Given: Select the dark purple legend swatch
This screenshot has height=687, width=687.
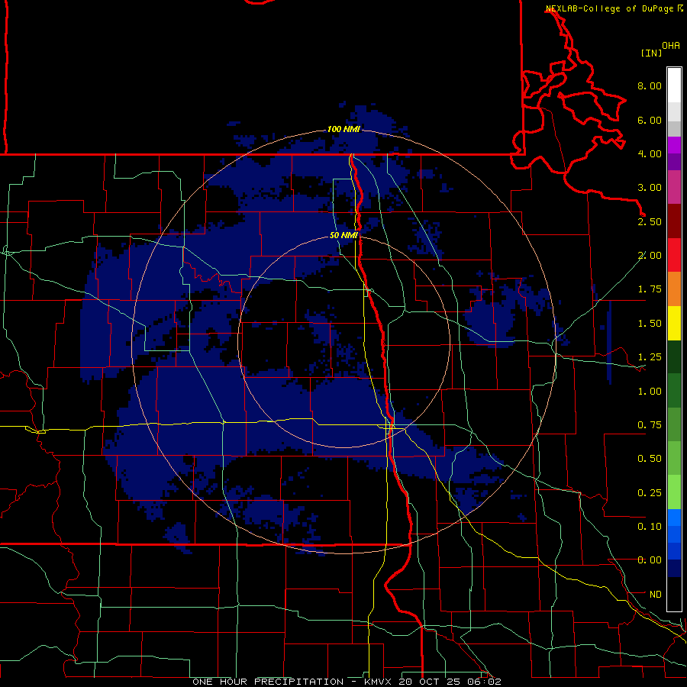Looking at the screenshot, I should pos(674,162).
